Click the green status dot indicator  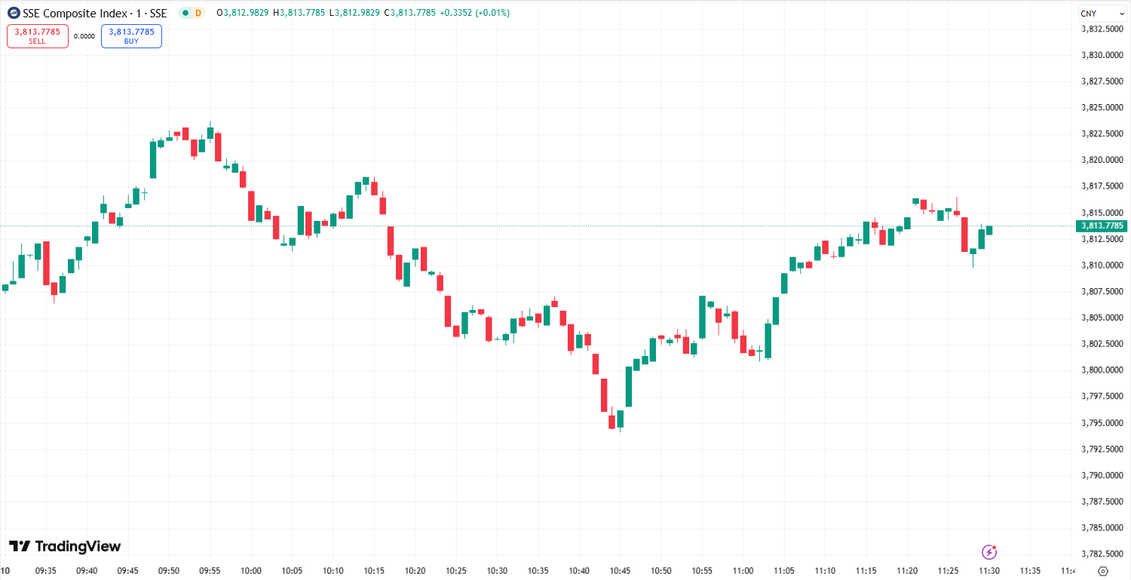(x=184, y=13)
